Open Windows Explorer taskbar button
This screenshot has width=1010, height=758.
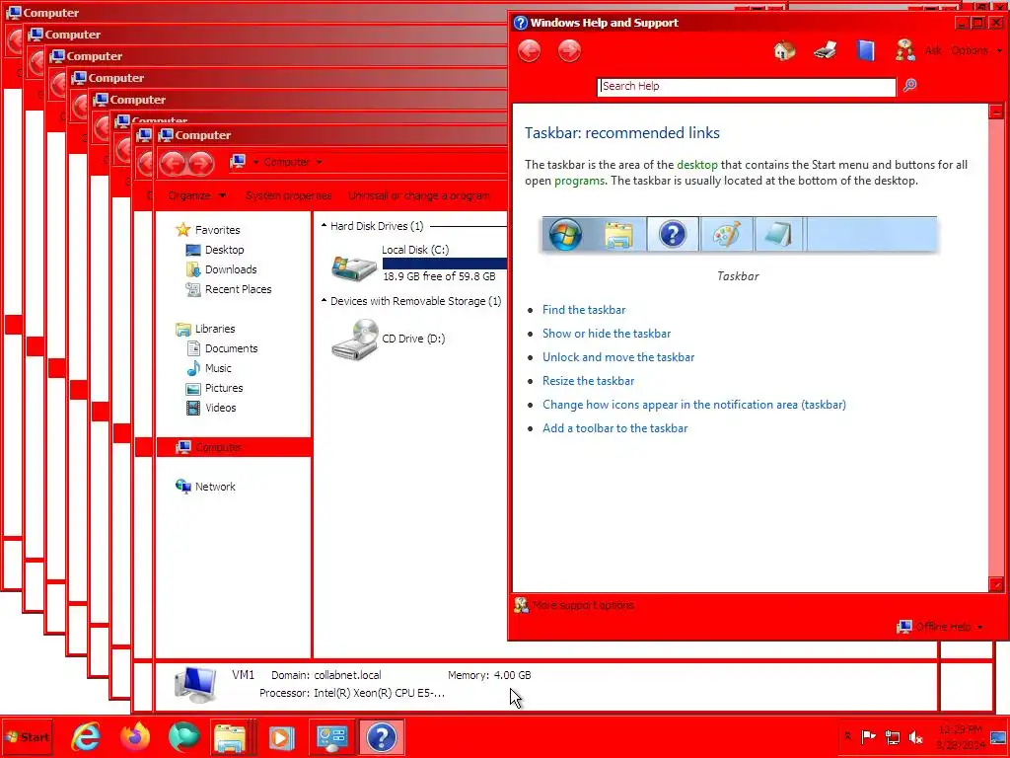232,737
